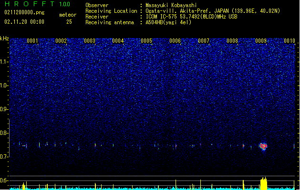Click the 0008 minute marker
Image resolution: width=300 pixels, height=190 pixels.
point(232,41)
